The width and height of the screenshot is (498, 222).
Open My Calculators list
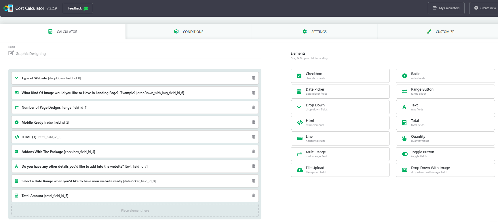tap(446, 8)
